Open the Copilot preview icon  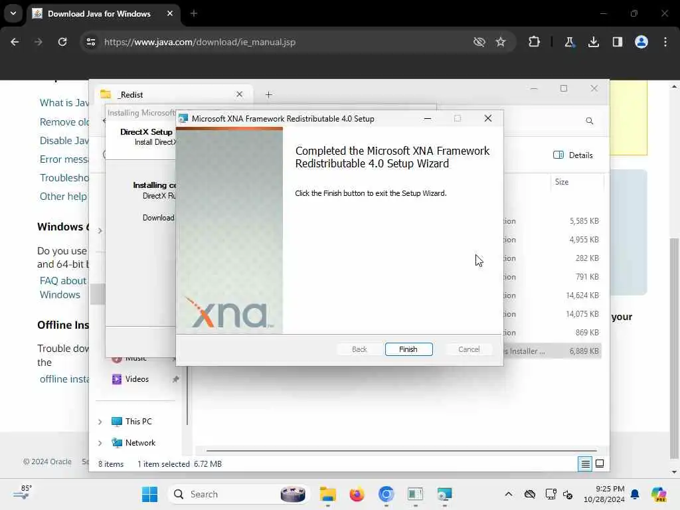pyautogui.click(x=659, y=494)
